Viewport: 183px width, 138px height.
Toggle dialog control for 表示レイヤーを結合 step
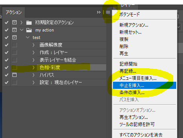(x=14, y=60)
